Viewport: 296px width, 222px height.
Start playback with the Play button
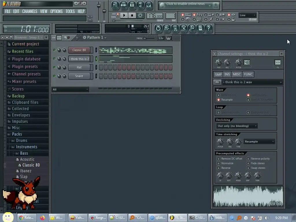(x=124, y=15)
